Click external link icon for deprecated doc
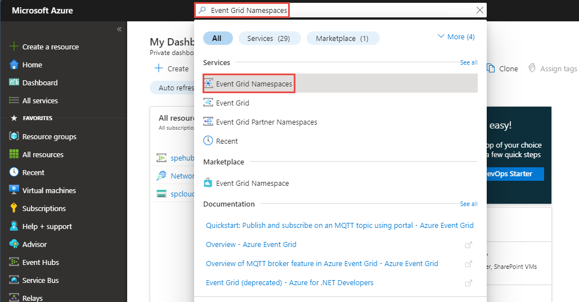Viewport: 579px width, 302px height. tap(469, 283)
